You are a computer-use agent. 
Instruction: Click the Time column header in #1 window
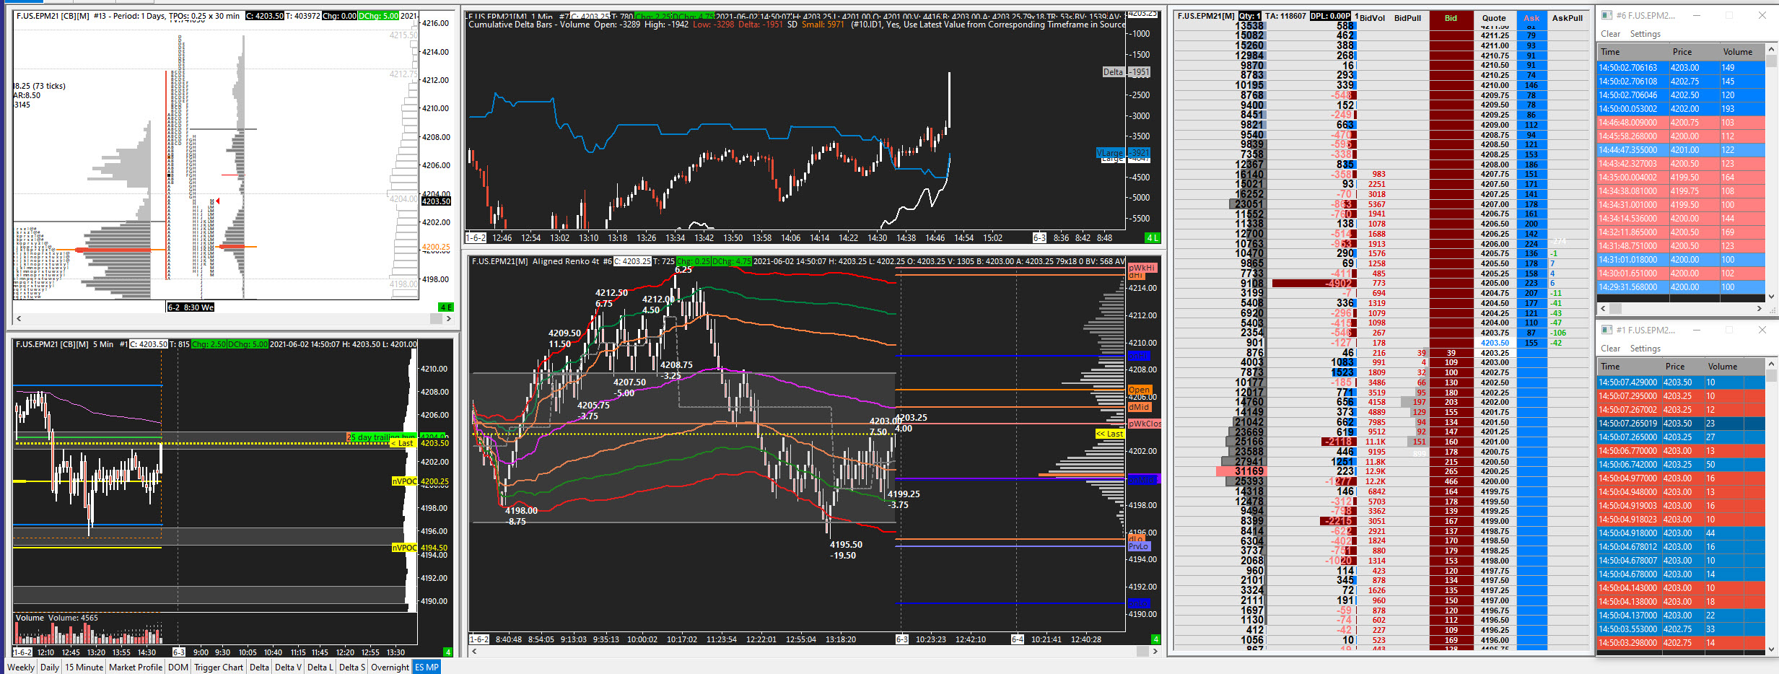pyautogui.click(x=1629, y=367)
